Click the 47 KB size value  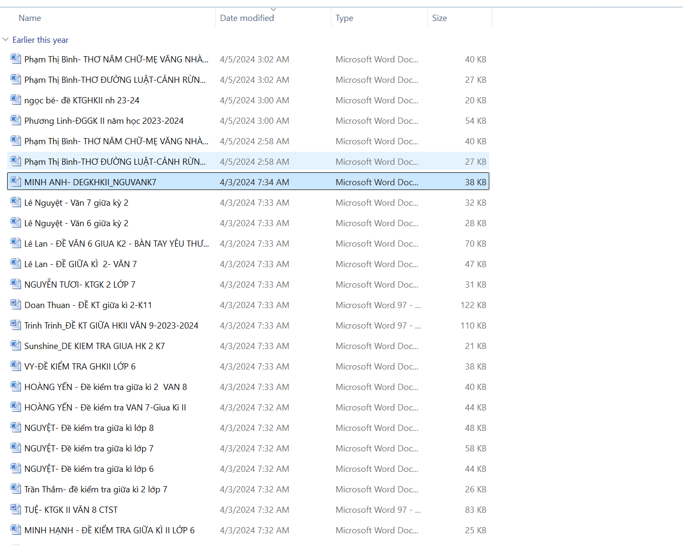[475, 264]
